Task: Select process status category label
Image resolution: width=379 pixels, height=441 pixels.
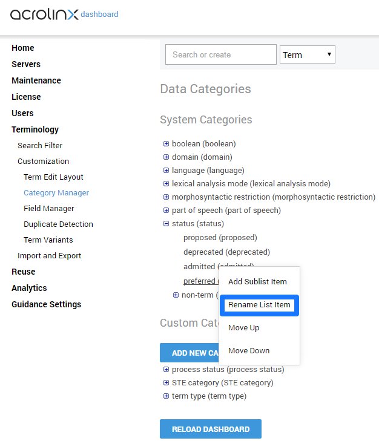Action: 228,370
